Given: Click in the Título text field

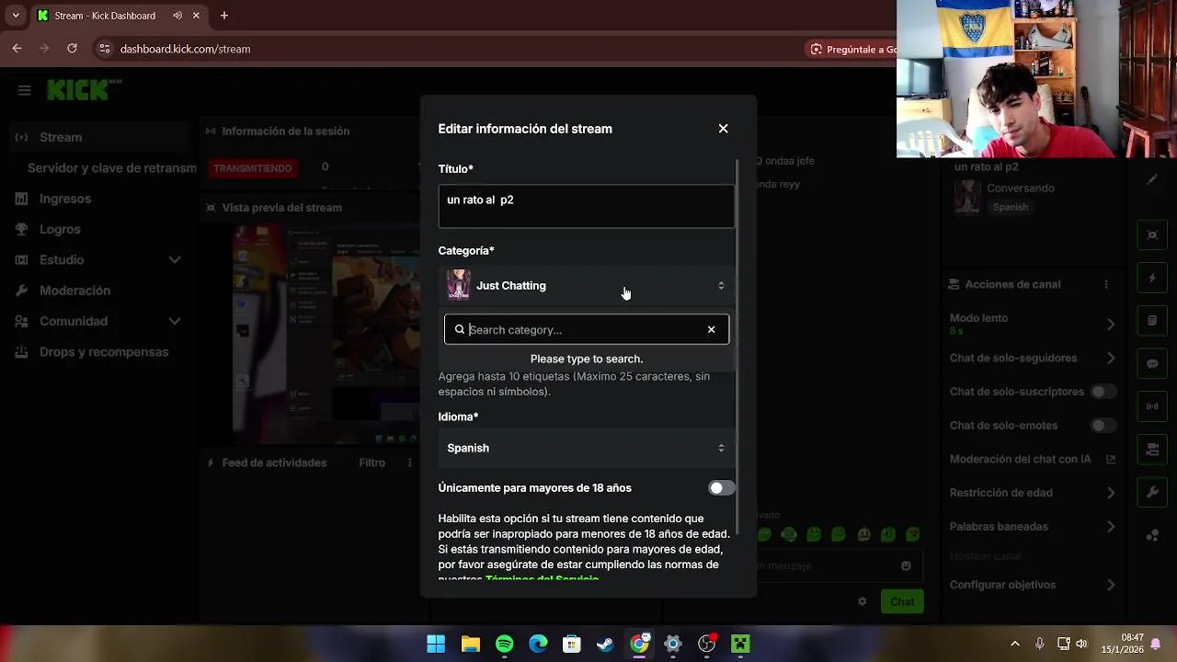Looking at the screenshot, I should click(x=587, y=206).
